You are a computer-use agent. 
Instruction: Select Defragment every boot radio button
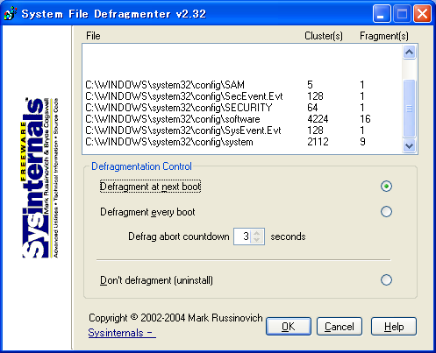(386, 212)
